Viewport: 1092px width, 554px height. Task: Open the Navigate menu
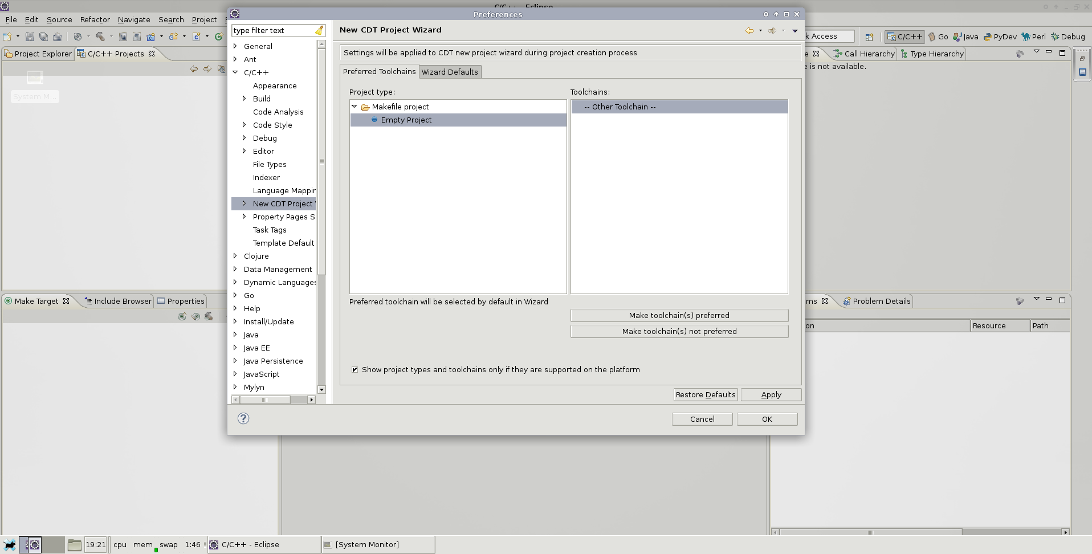(134, 19)
